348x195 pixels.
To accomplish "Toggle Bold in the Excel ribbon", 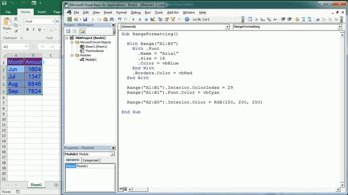I will 27,29.
